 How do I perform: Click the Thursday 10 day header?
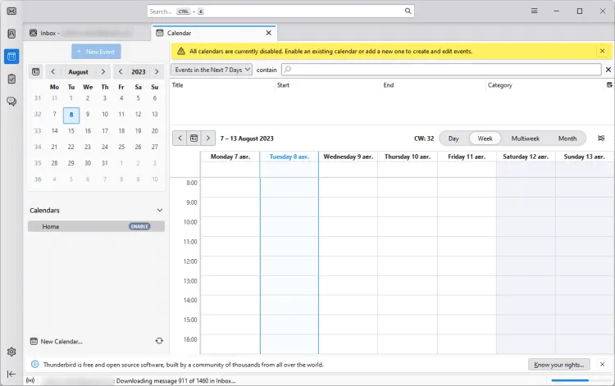click(407, 157)
